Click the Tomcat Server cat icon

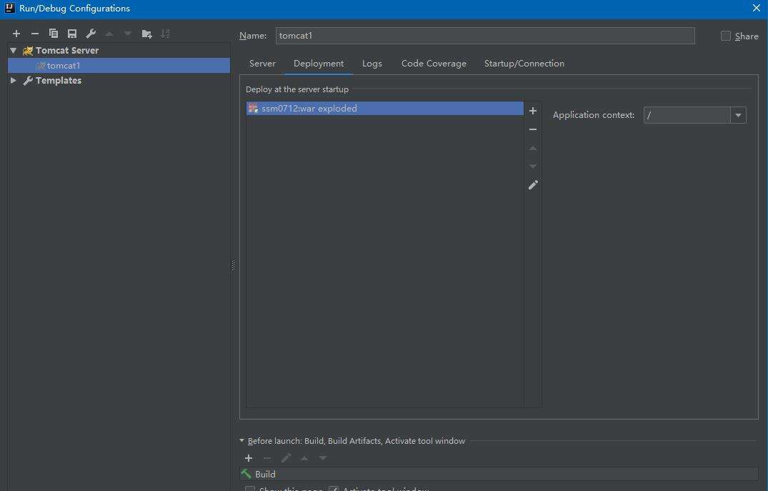click(28, 51)
